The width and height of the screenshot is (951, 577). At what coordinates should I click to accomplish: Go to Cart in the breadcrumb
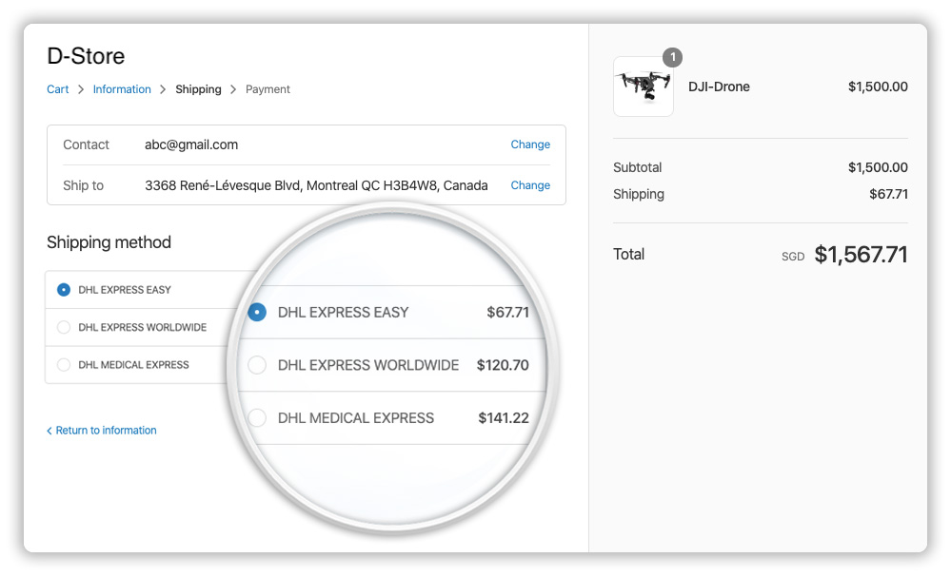point(58,89)
